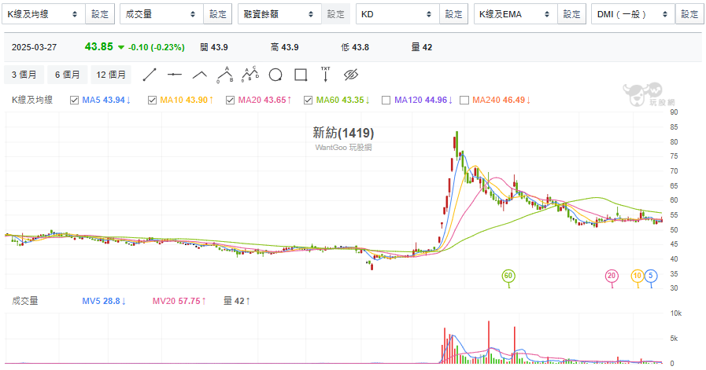
Task: Select the circle drawing tool
Action: (x=275, y=75)
